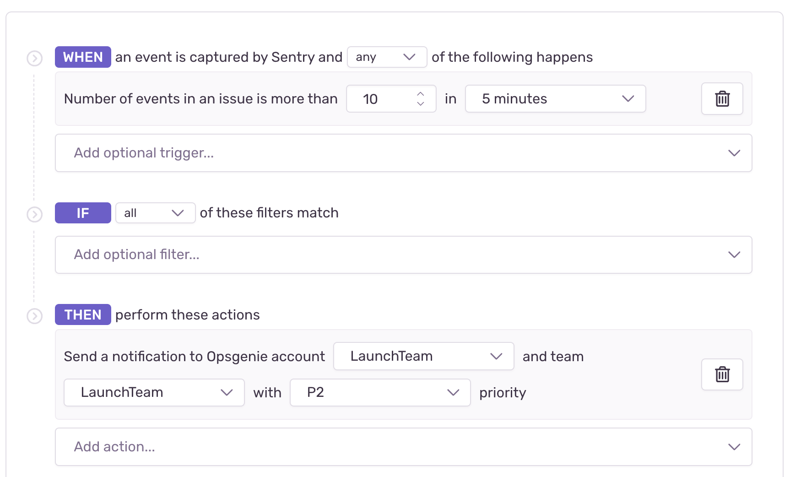
Task: Expand the Add optional filter dropdown
Action: [x=403, y=255]
